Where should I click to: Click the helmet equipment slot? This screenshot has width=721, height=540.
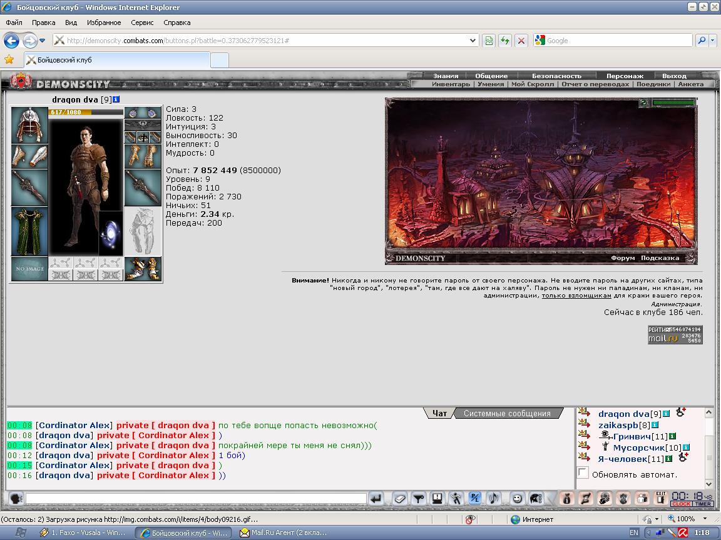29,125
